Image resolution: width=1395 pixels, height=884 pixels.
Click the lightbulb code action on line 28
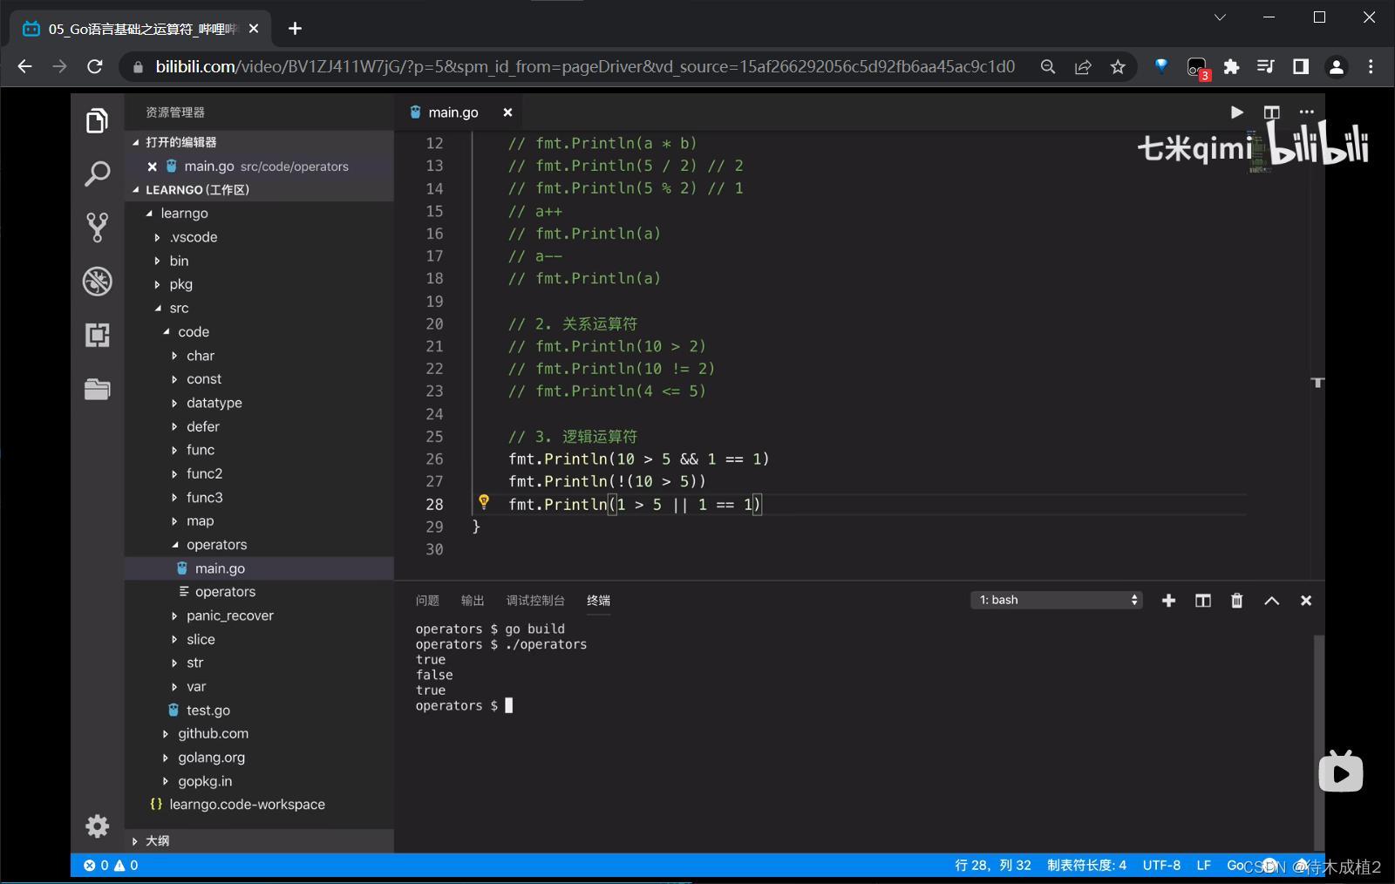click(x=484, y=502)
